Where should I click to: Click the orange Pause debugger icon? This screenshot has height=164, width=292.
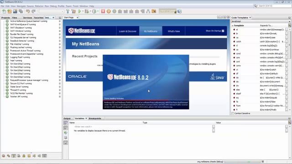(x=109, y=11)
